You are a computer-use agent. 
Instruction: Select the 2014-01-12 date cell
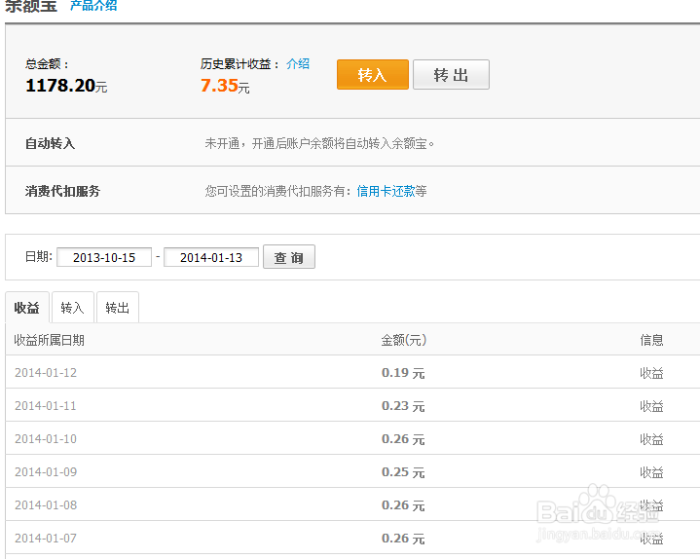point(46,372)
